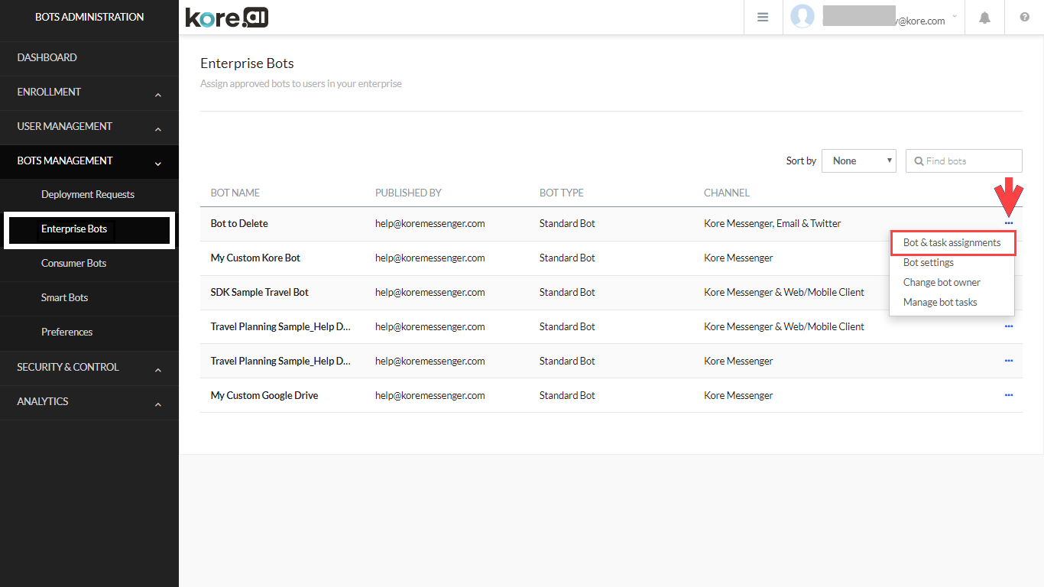Open the notifications bell icon
Screen dimensions: 1044x587
[x=984, y=18]
